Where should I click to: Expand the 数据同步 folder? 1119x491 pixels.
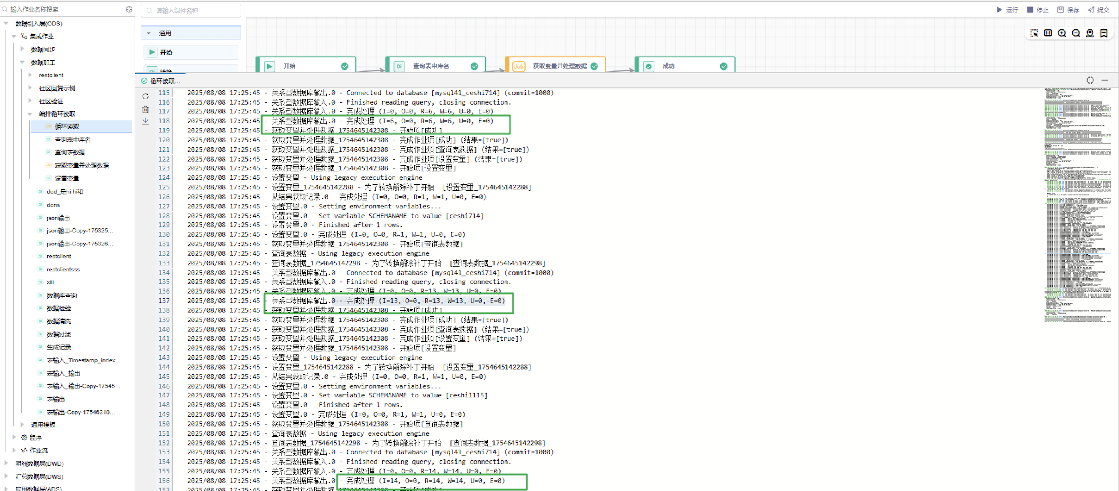(22, 49)
